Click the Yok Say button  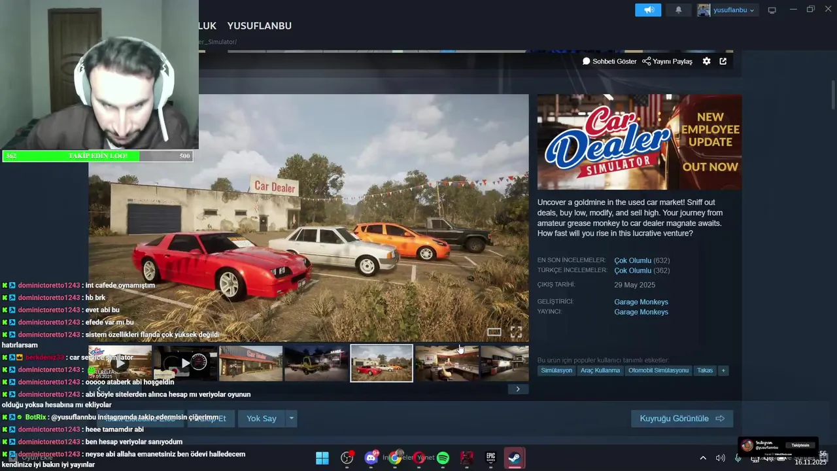pyautogui.click(x=261, y=419)
